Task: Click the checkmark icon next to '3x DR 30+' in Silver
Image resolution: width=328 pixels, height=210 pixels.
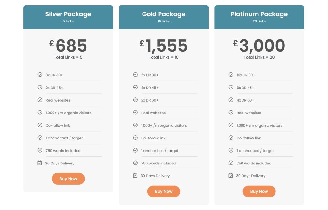Action: [40, 74]
